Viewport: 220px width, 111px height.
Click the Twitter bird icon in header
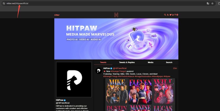(170, 15)
